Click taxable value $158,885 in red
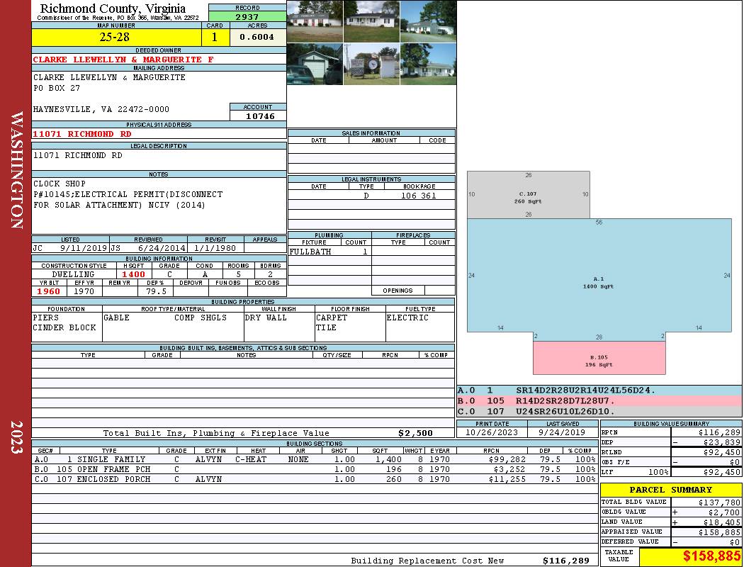 coord(711,556)
